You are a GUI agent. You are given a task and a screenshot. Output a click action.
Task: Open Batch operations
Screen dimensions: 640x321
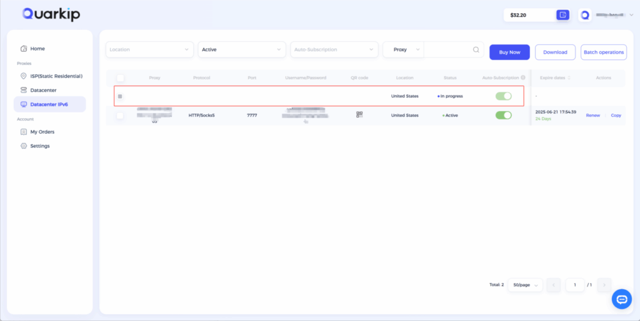point(604,52)
